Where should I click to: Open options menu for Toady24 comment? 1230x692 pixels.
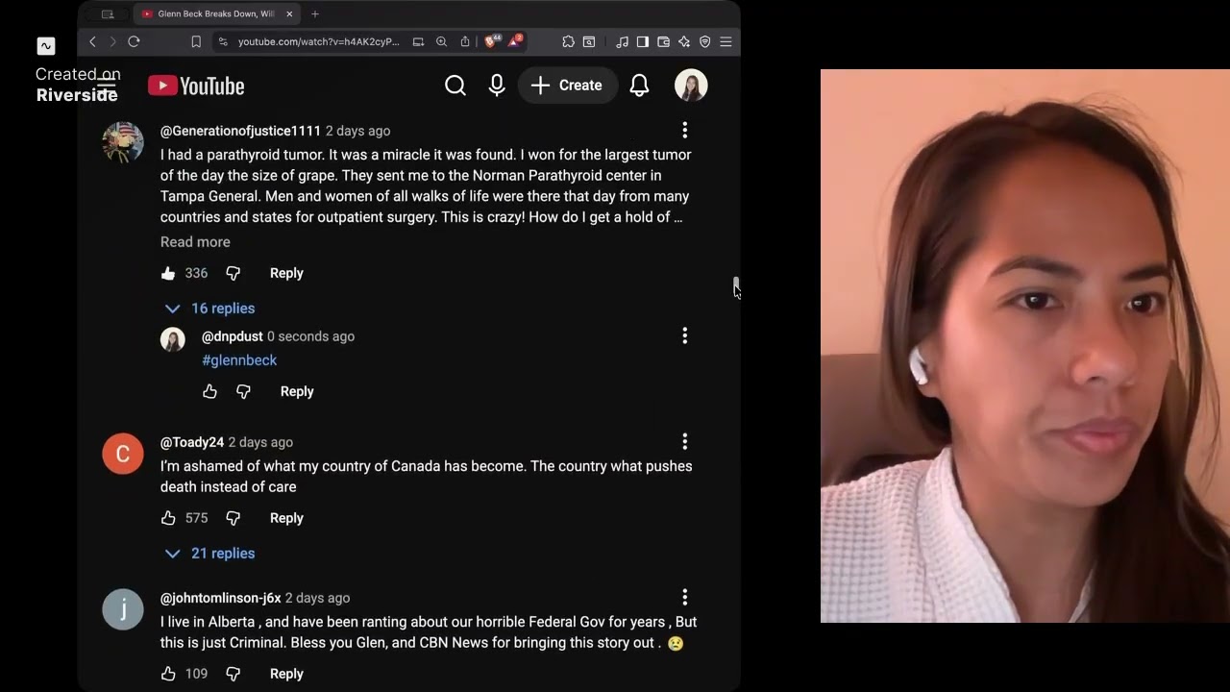pyautogui.click(x=685, y=441)
